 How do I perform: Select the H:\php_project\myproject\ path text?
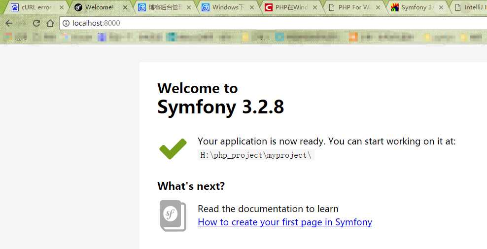(x=256, y=155)
